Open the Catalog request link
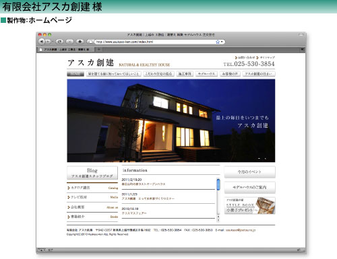Viewport: 337px width, 259px height. point(92,188)
